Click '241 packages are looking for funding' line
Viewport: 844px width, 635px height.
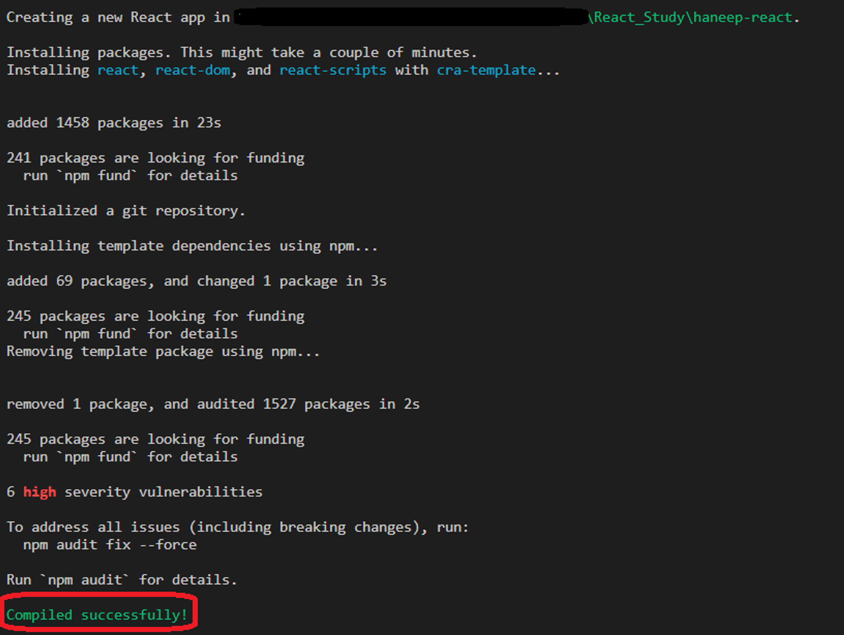155,158
